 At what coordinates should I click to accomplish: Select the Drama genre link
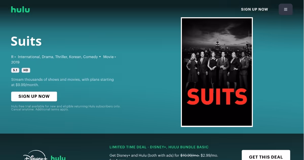point(48,57)
